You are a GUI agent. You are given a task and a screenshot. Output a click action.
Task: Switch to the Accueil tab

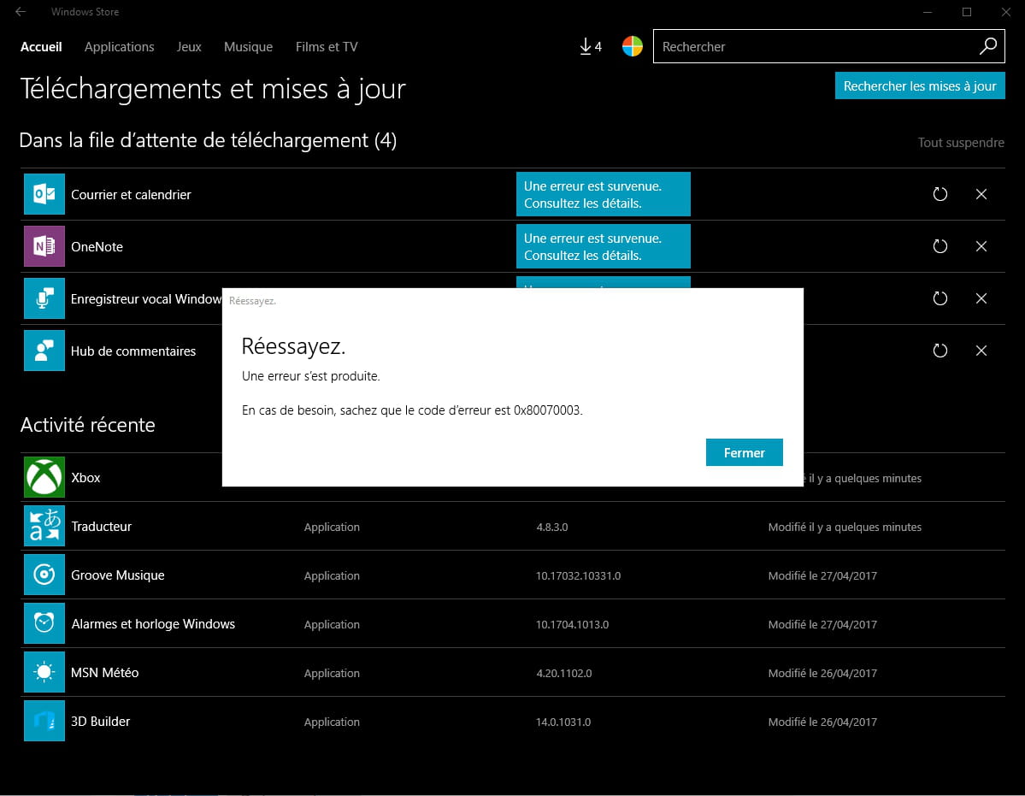(41, 47)
